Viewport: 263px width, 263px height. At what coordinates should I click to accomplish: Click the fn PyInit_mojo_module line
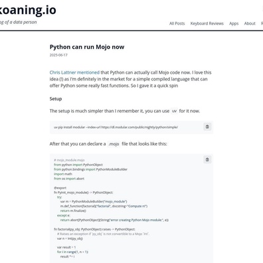(84, 193)
